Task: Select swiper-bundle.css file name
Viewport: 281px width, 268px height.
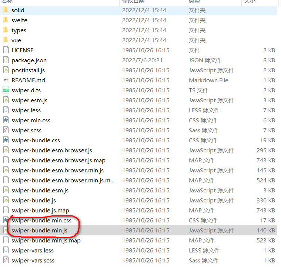Action: [36, 140]
